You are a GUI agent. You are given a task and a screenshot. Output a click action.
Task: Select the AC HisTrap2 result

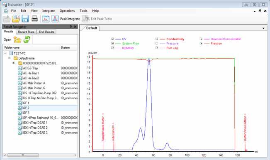coord(31,78)
